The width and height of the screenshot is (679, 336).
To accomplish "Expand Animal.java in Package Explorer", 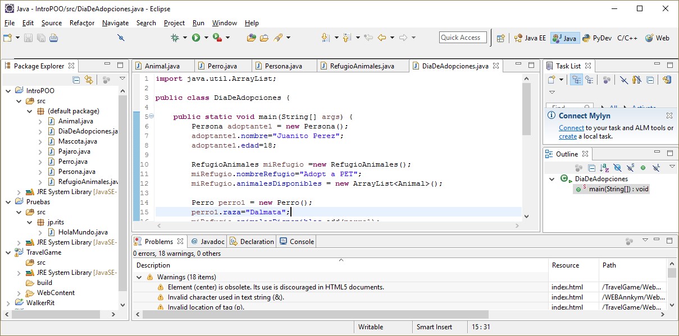I will [40, 121].
